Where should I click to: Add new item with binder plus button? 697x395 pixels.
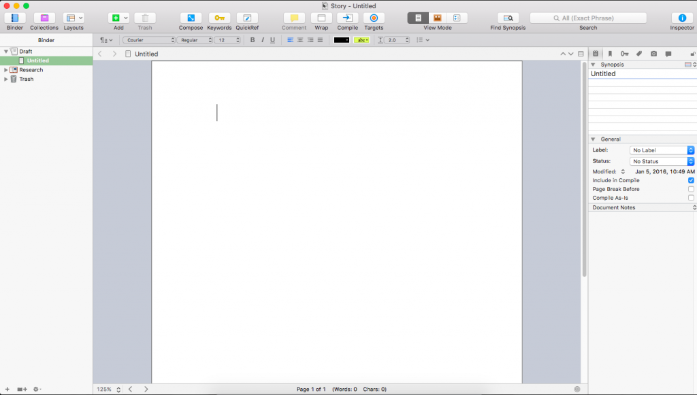coord(7,390)
